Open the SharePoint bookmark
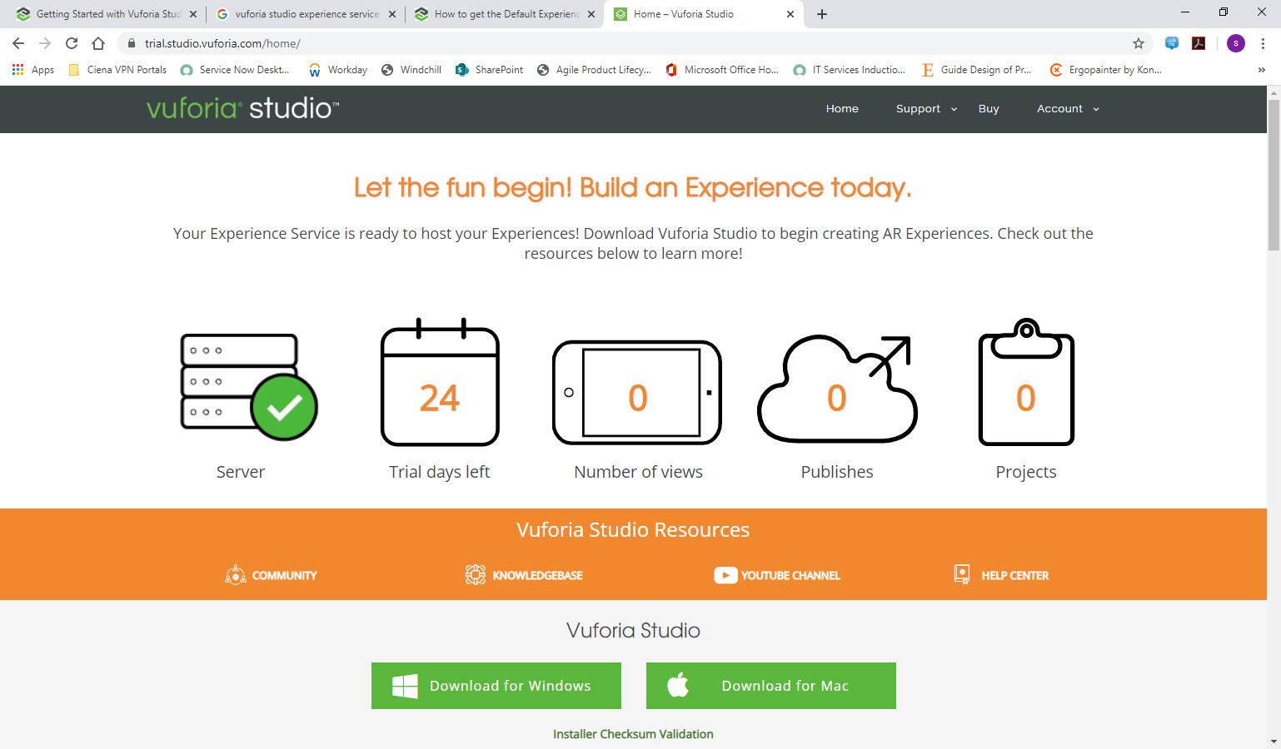Image resolution: width=1281 pixels, height=749 pixels. pos(490,70)
